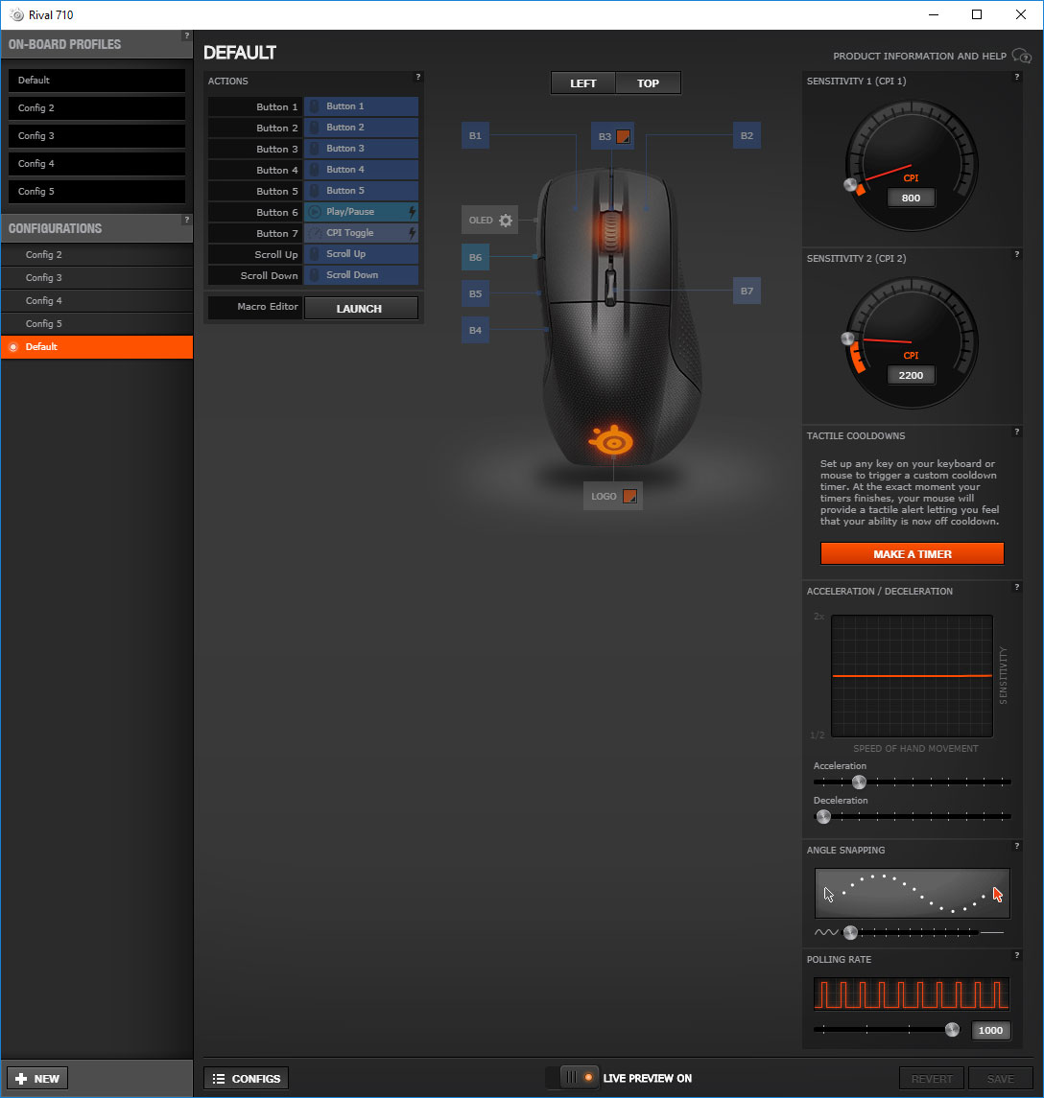Open help for Configurations section

tap(186, 220)
